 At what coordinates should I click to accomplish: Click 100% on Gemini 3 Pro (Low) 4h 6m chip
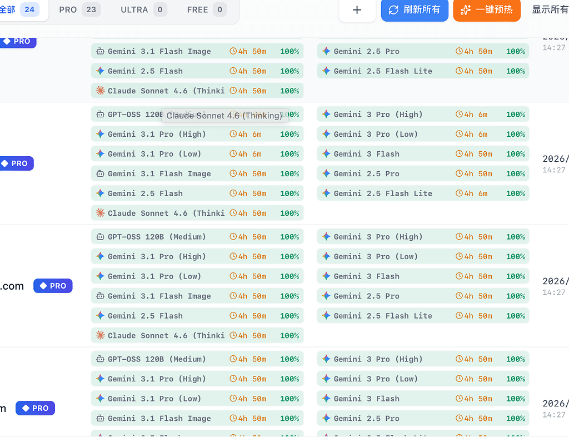pos(515,135)
